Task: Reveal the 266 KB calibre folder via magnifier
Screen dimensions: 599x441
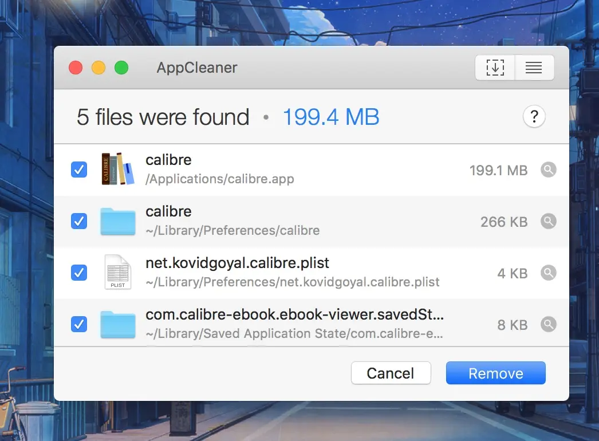Action: pos(548,221)
